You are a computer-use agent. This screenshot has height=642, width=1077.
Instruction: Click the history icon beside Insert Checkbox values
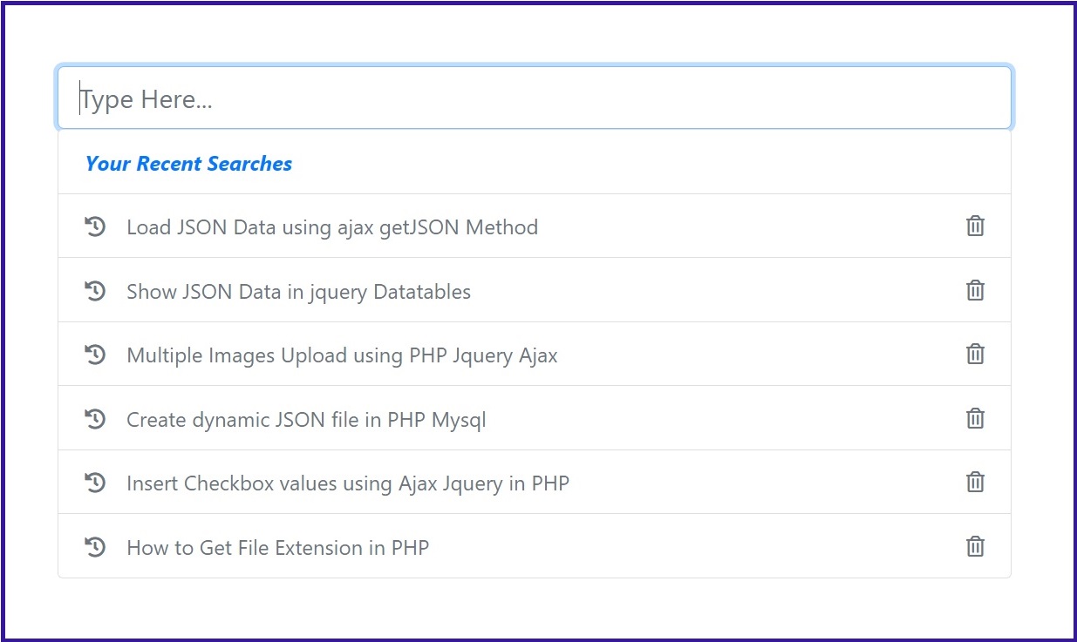pos(95,483)
